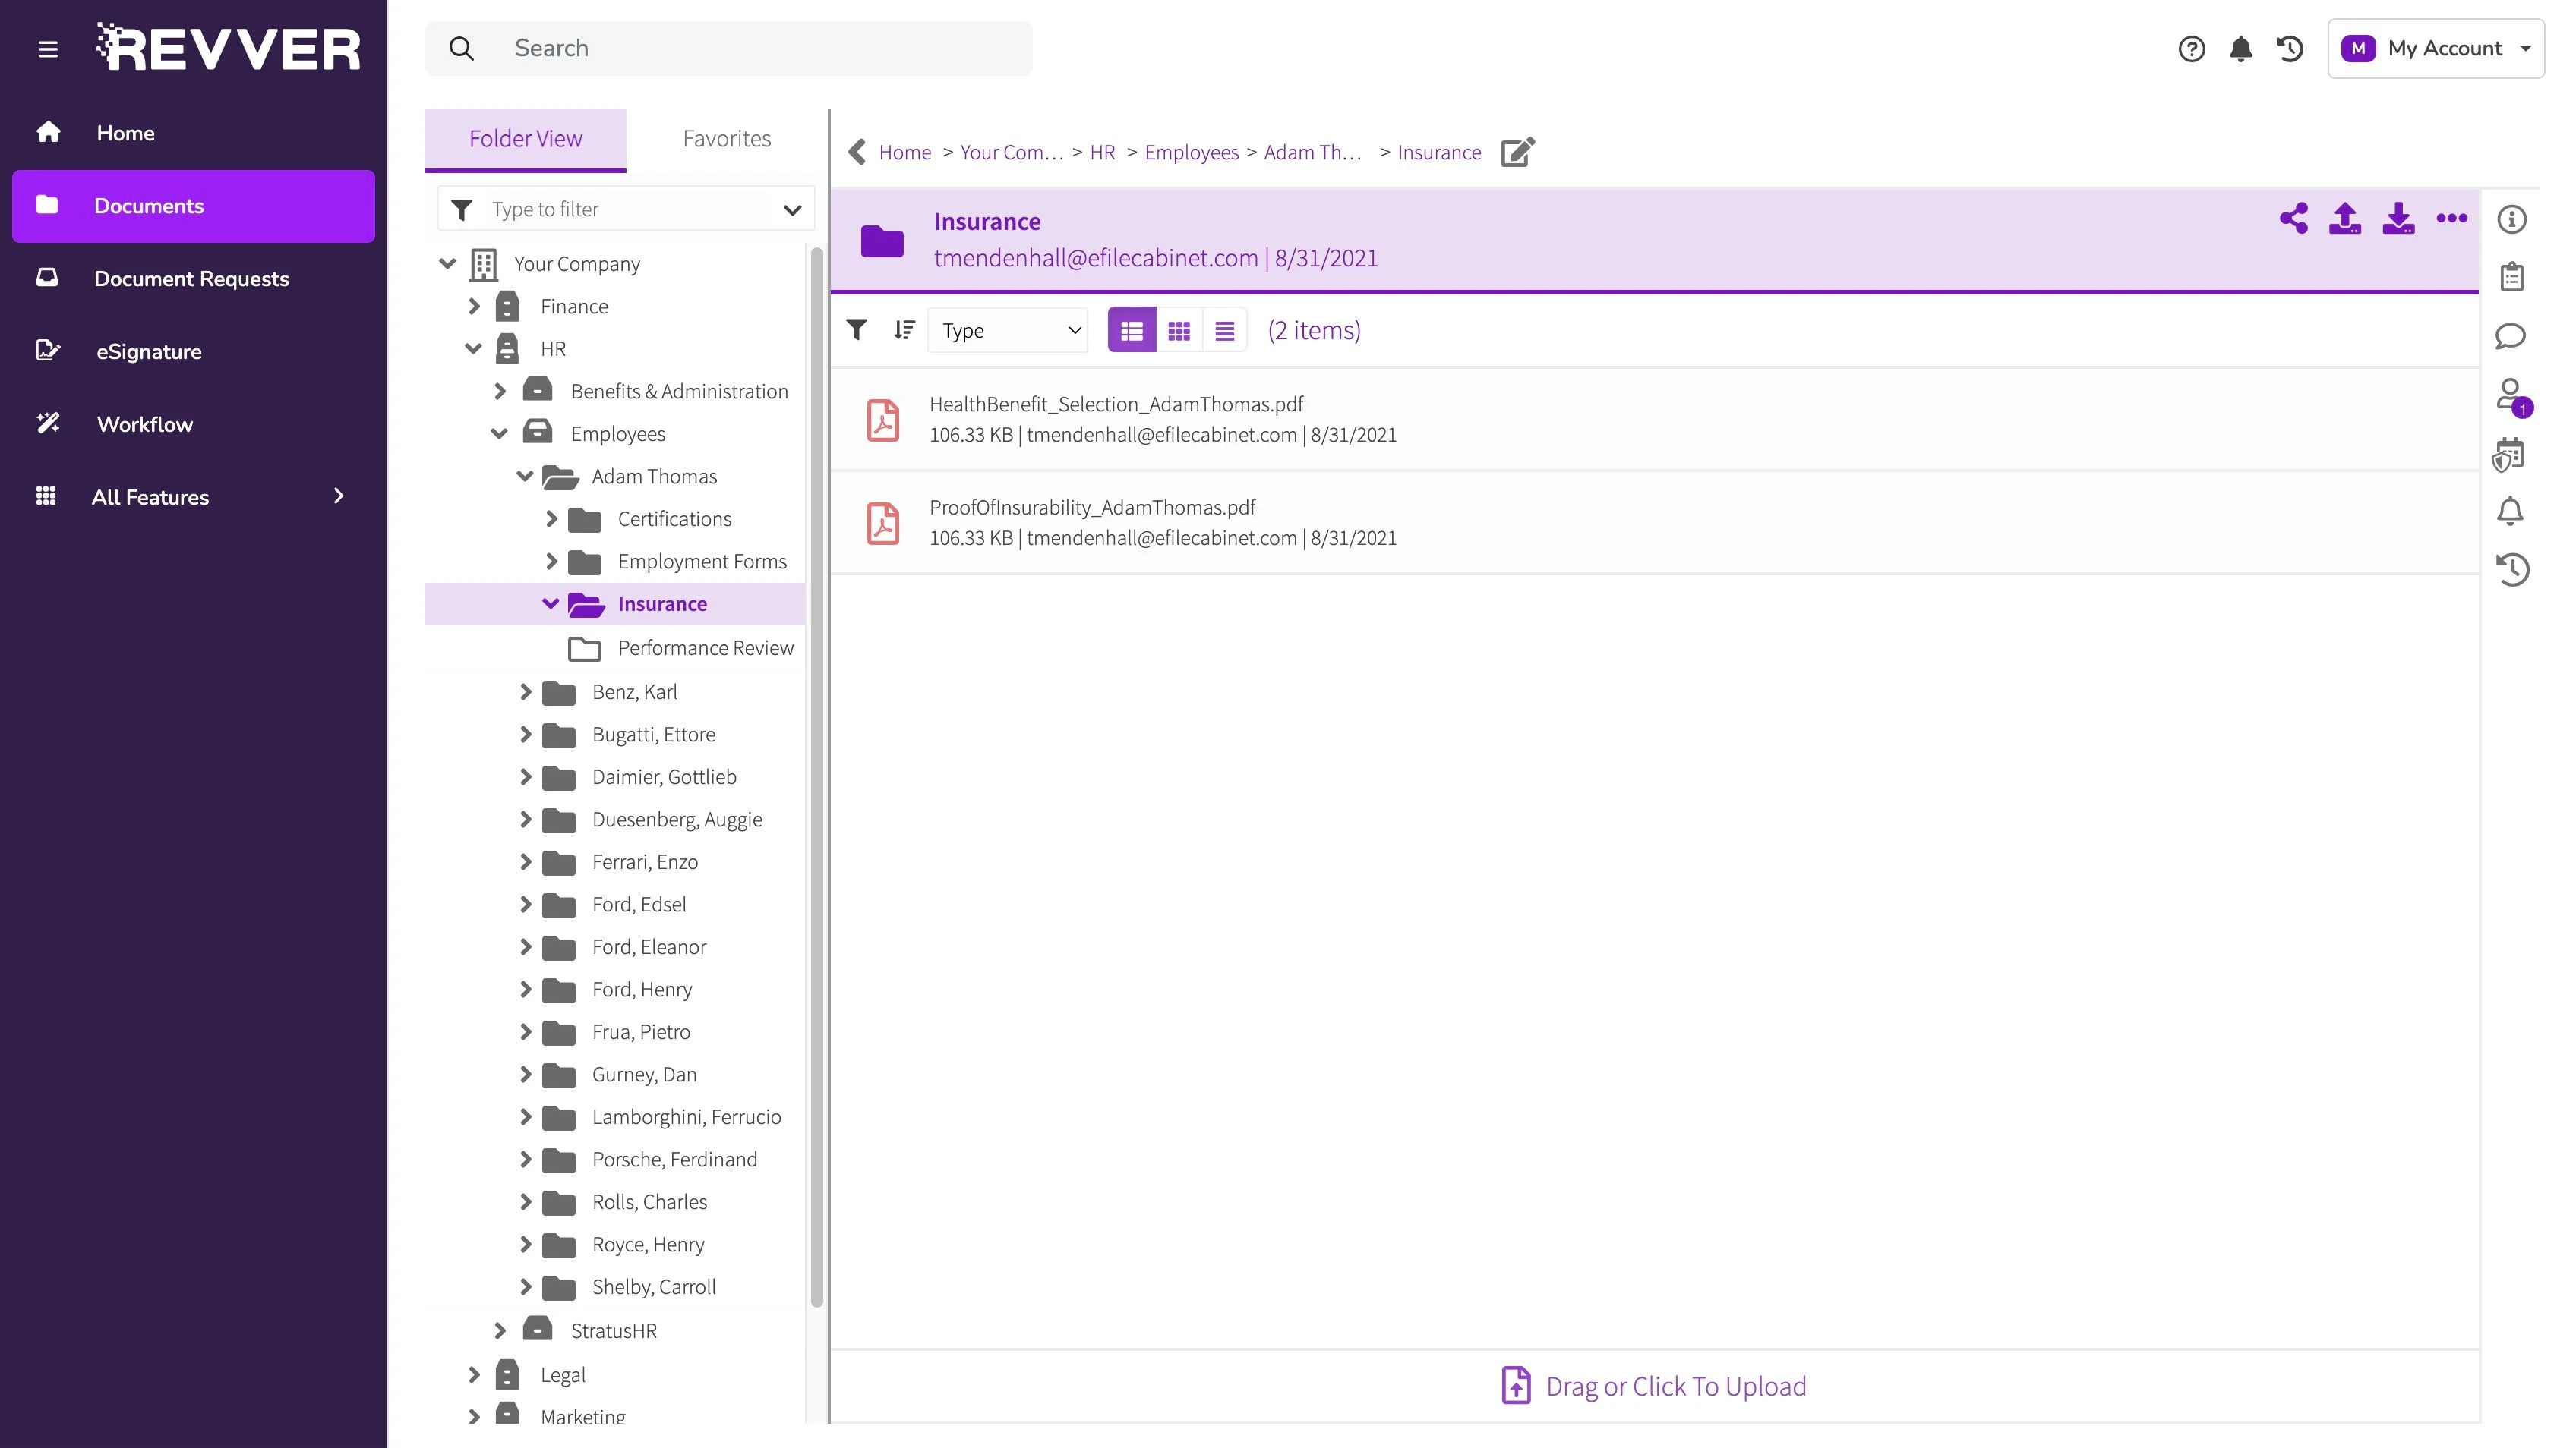Open the help question mark icon
Viewport: 2576px width, 1448px height.
click(x=2191, y=49)
